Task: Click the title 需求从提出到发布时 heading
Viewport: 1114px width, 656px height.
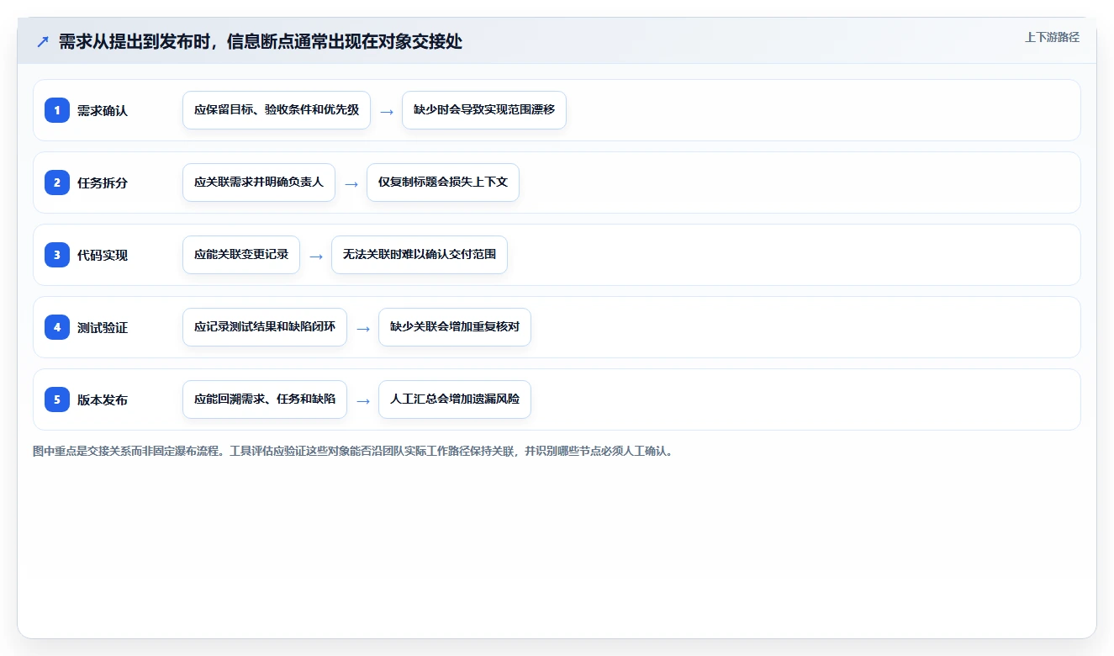Action: click(x=261, y=41)
